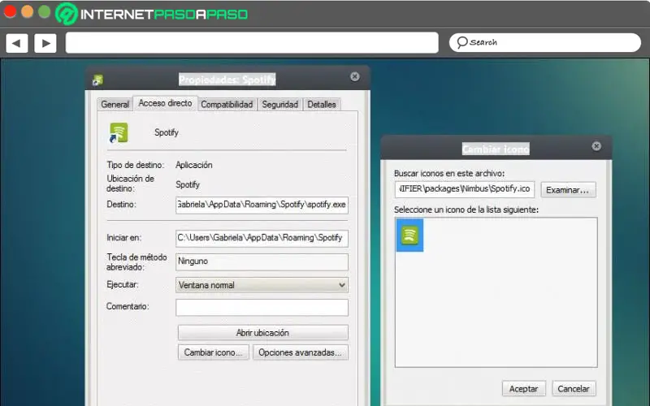This screenshot has width=650, height=406.
Task: Select the green Spotify icon in the icon list
Action: point(409,235)
